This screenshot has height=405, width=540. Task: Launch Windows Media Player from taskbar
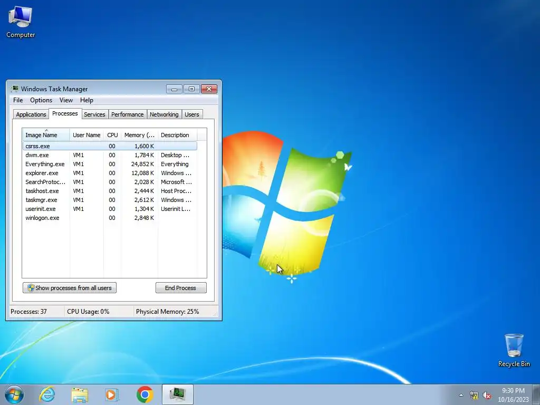[x=112, y=394]
